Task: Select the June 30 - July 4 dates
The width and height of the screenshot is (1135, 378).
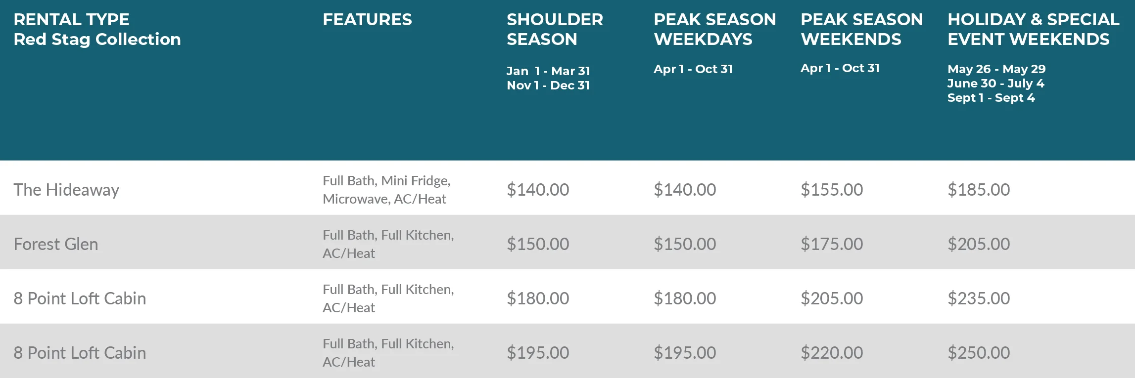Action: click(x=995, y=84)
